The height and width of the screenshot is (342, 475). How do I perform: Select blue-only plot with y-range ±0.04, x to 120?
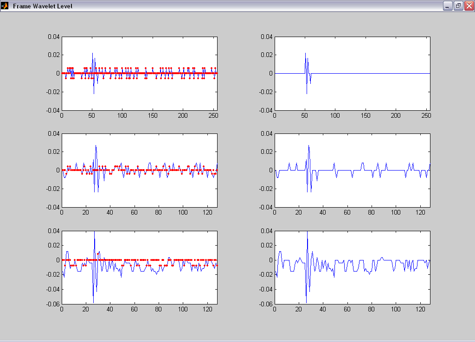(x=353, y=171)
